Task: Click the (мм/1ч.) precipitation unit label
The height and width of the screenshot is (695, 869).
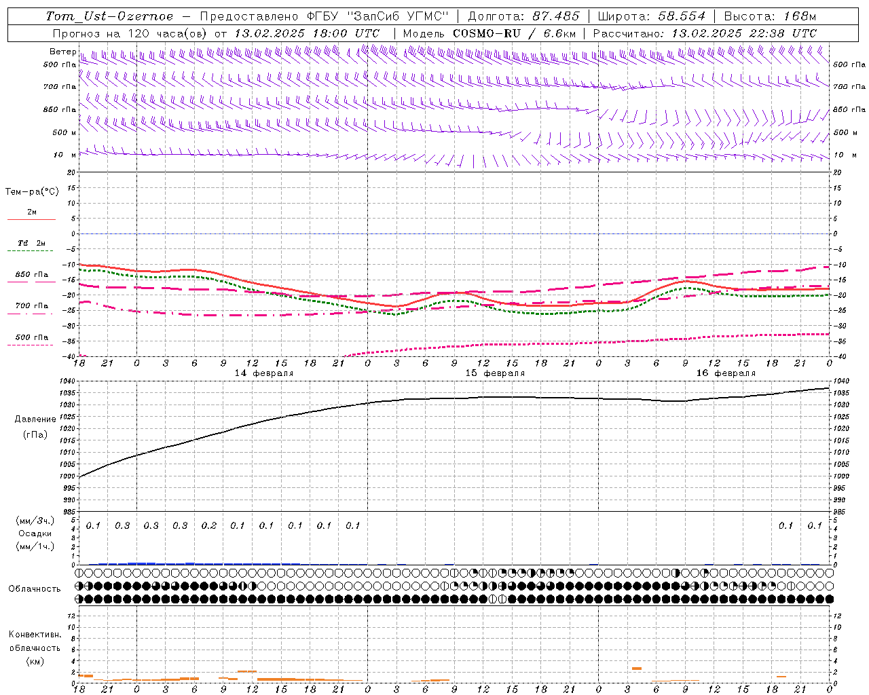Action: pyautogui.click(x=35, y=546)
